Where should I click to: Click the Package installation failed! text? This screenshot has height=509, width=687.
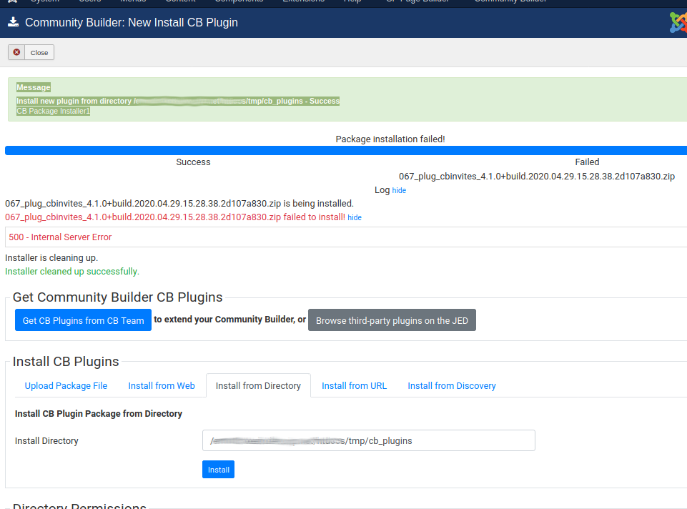[390, 139]
